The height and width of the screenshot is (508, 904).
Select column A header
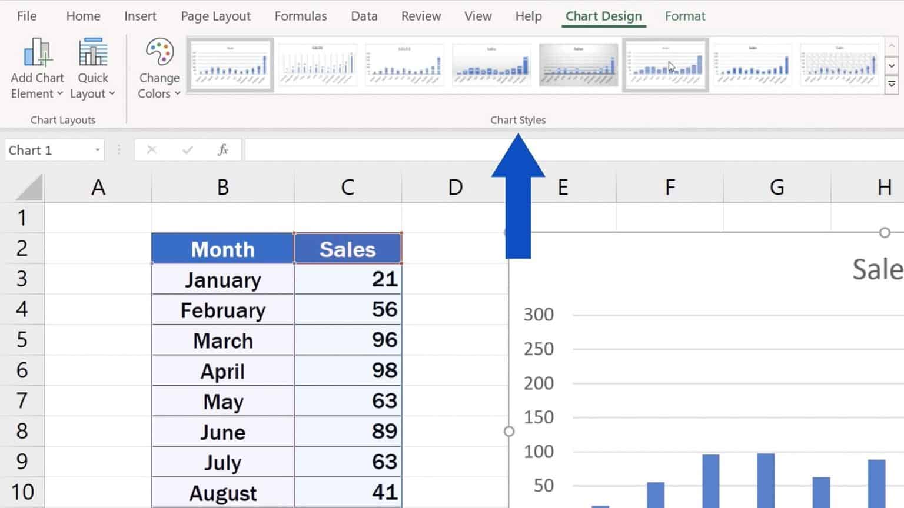(x=98, y=188)
